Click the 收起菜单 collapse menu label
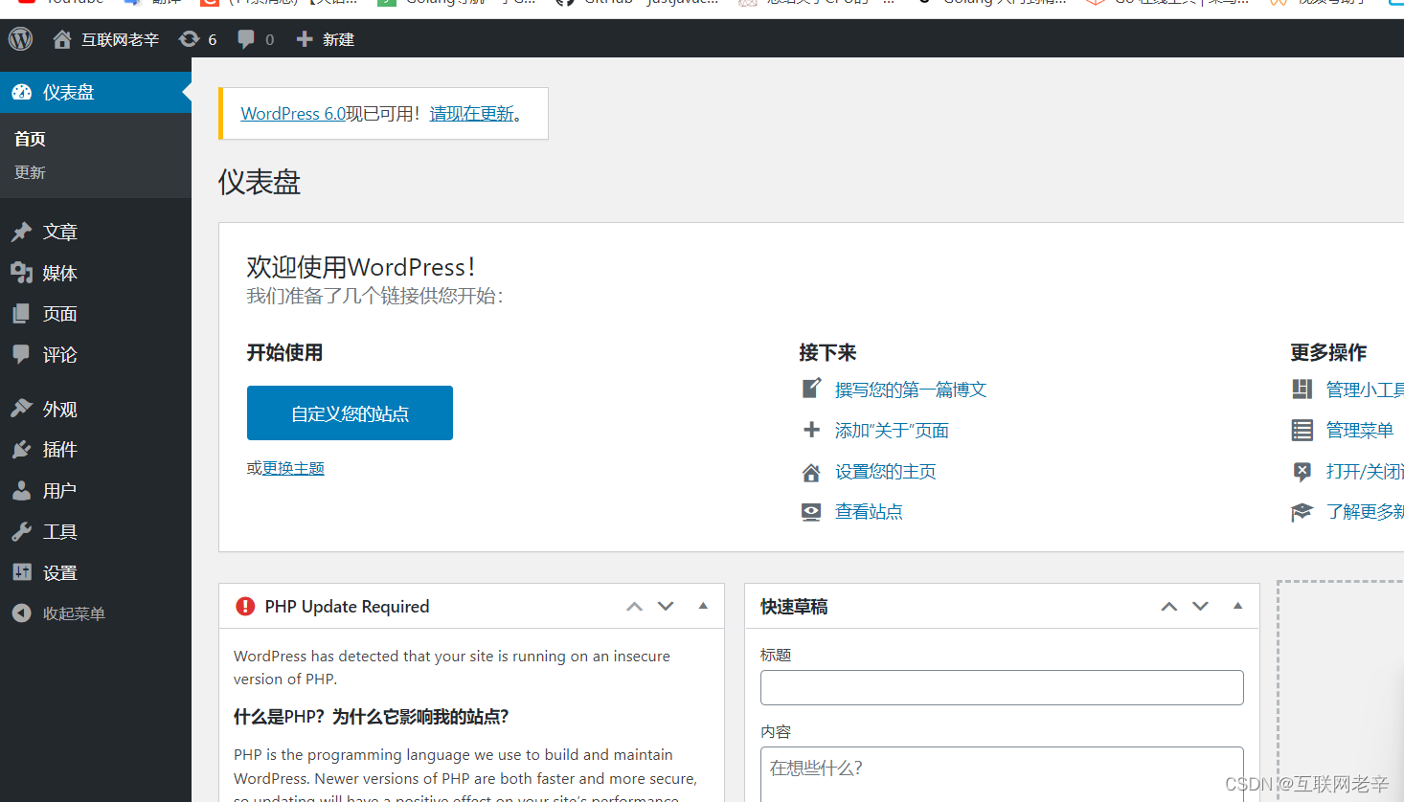 (x=74, y=613)
